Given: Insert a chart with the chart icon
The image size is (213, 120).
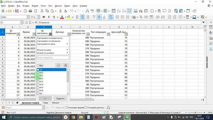Looking at the screenshot, I should pyautogui.click(x=141, y=11).
